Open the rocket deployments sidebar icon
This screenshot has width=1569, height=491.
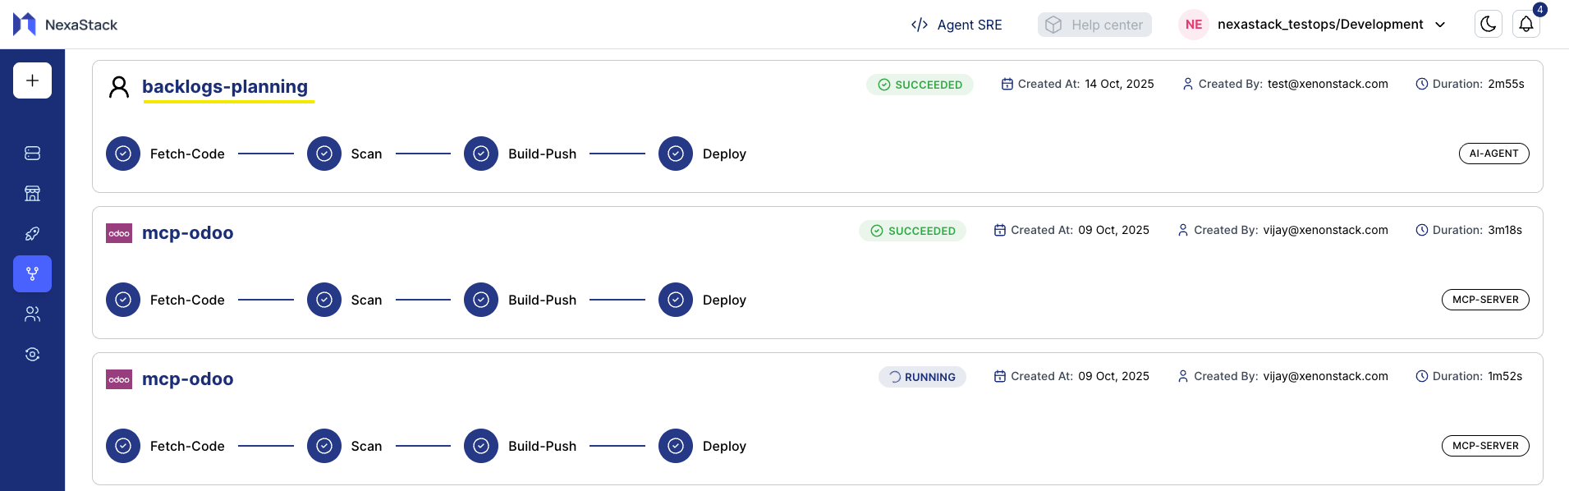32,234
